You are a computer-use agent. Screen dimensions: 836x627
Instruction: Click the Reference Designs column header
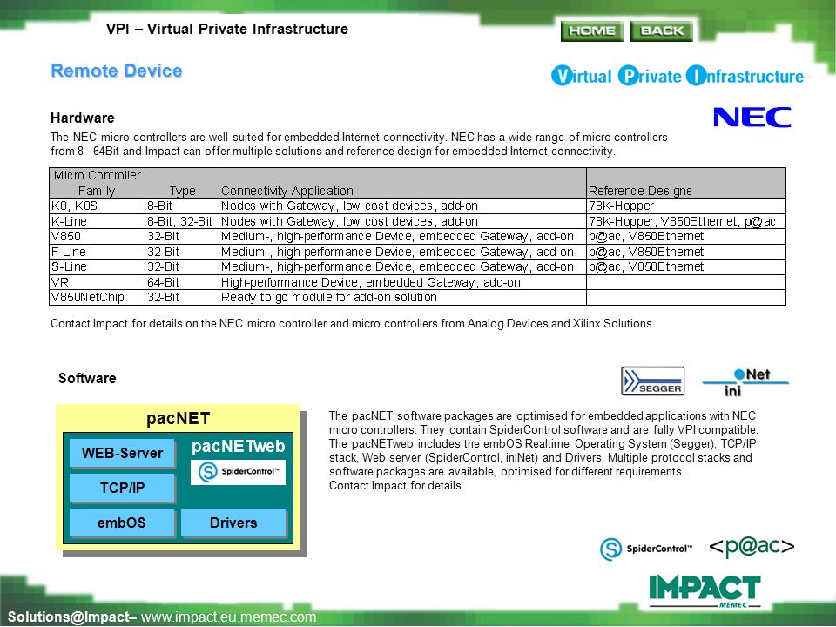686,183
